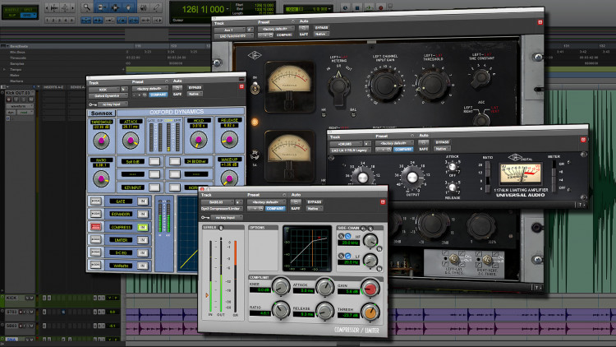
Task: Enable Grid edit mode
Action: pos(28,16)
